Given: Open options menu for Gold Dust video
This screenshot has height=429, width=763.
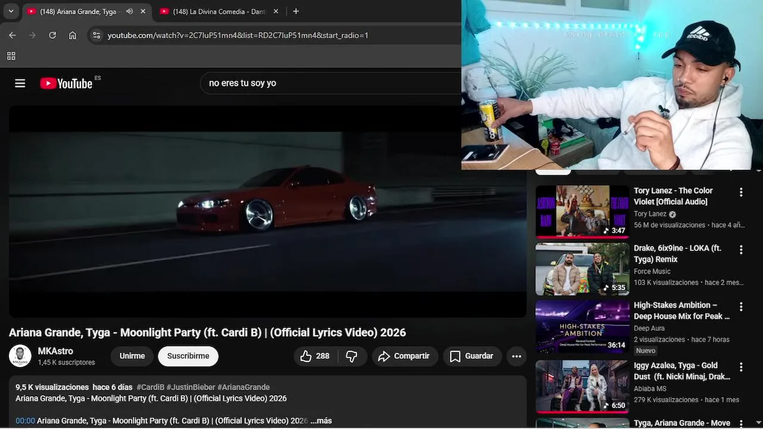Looking at the screenshot, I should tap(741, 367).
